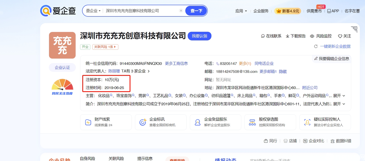
Task: Click 隐藏 to hide the email
Action: tap(283, 72)
